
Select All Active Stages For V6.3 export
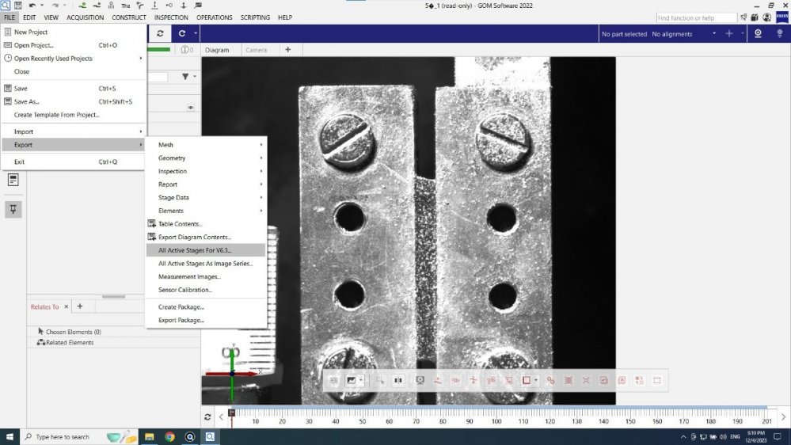(195, 250)
